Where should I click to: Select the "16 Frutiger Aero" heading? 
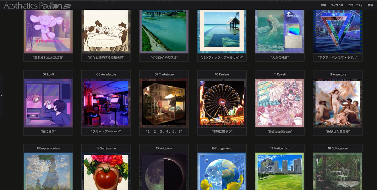[x=222, y=148]
